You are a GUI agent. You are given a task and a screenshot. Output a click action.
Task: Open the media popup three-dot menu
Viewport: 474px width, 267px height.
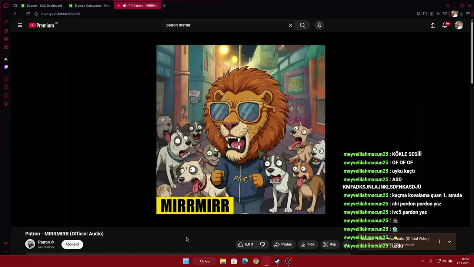pyautogui.click(x=440, y=242)
